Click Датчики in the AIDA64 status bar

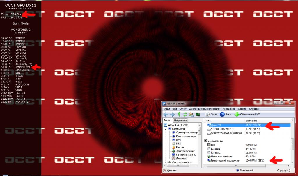coord(170,170)
